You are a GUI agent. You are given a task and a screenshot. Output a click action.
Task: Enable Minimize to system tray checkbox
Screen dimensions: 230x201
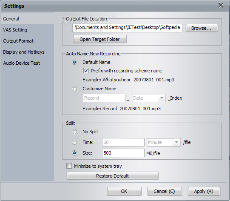pos(69,166)
